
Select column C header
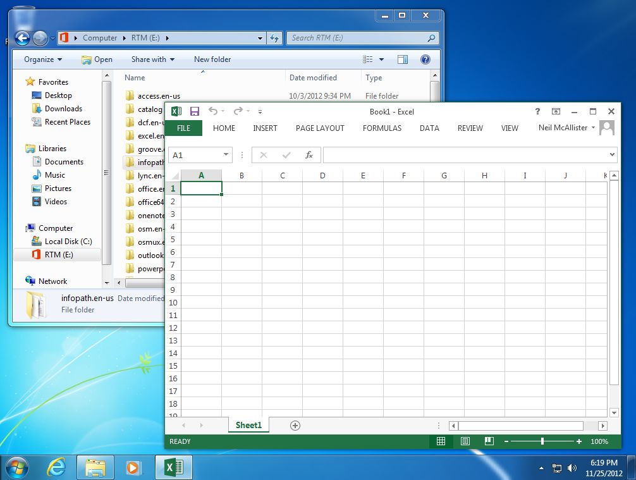[283, 176]
